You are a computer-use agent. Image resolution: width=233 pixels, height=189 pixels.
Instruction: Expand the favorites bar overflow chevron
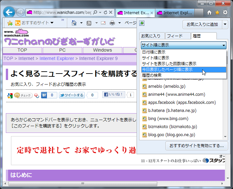[x=63, y=20]
